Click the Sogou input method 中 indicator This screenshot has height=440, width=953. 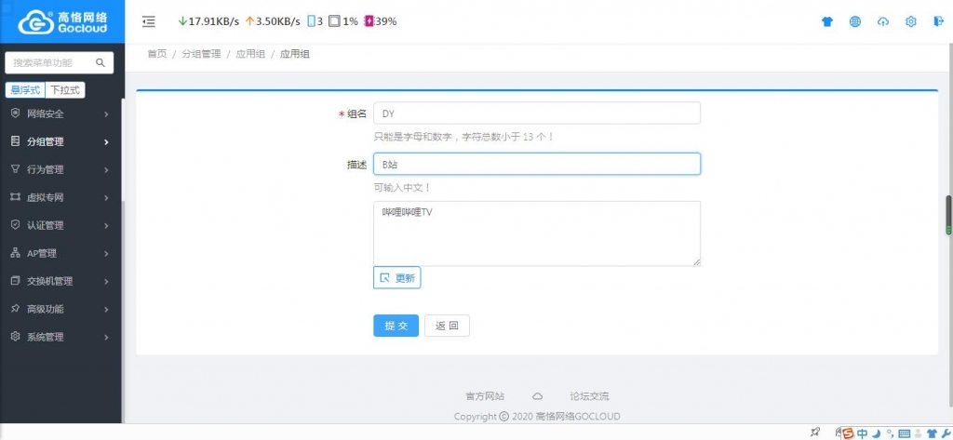pyautogui.click(x=862, y=433)
